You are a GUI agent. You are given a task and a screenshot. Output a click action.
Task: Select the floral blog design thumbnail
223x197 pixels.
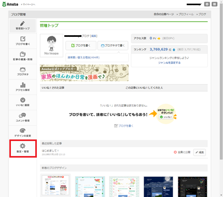(124, 187)
